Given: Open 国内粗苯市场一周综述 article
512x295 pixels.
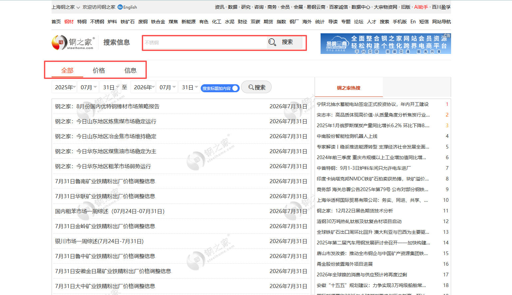Looking at the screenshot, I should click(x=110, y=211).
